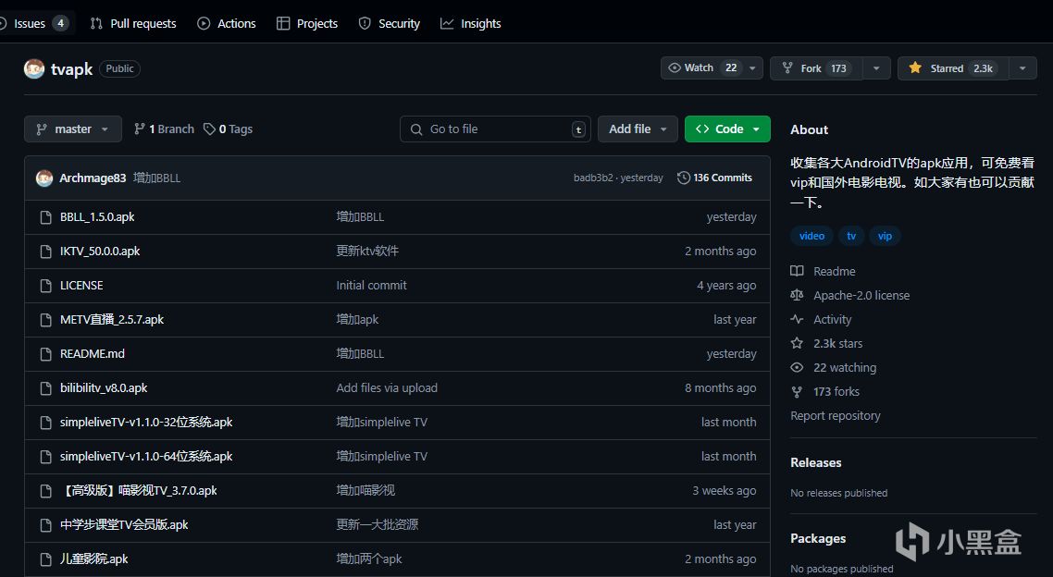Image resolution: width=1053 pixels, height=577 pixels.
Task: Click the file icon beside 儿童影院.apk
Action: pyautogui.click(x=45, y=559)
